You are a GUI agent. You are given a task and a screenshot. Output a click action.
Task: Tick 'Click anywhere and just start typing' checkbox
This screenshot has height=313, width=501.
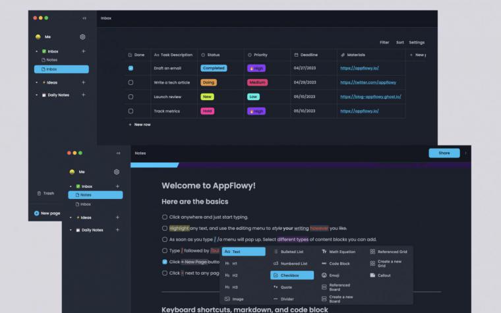(165, 217)
